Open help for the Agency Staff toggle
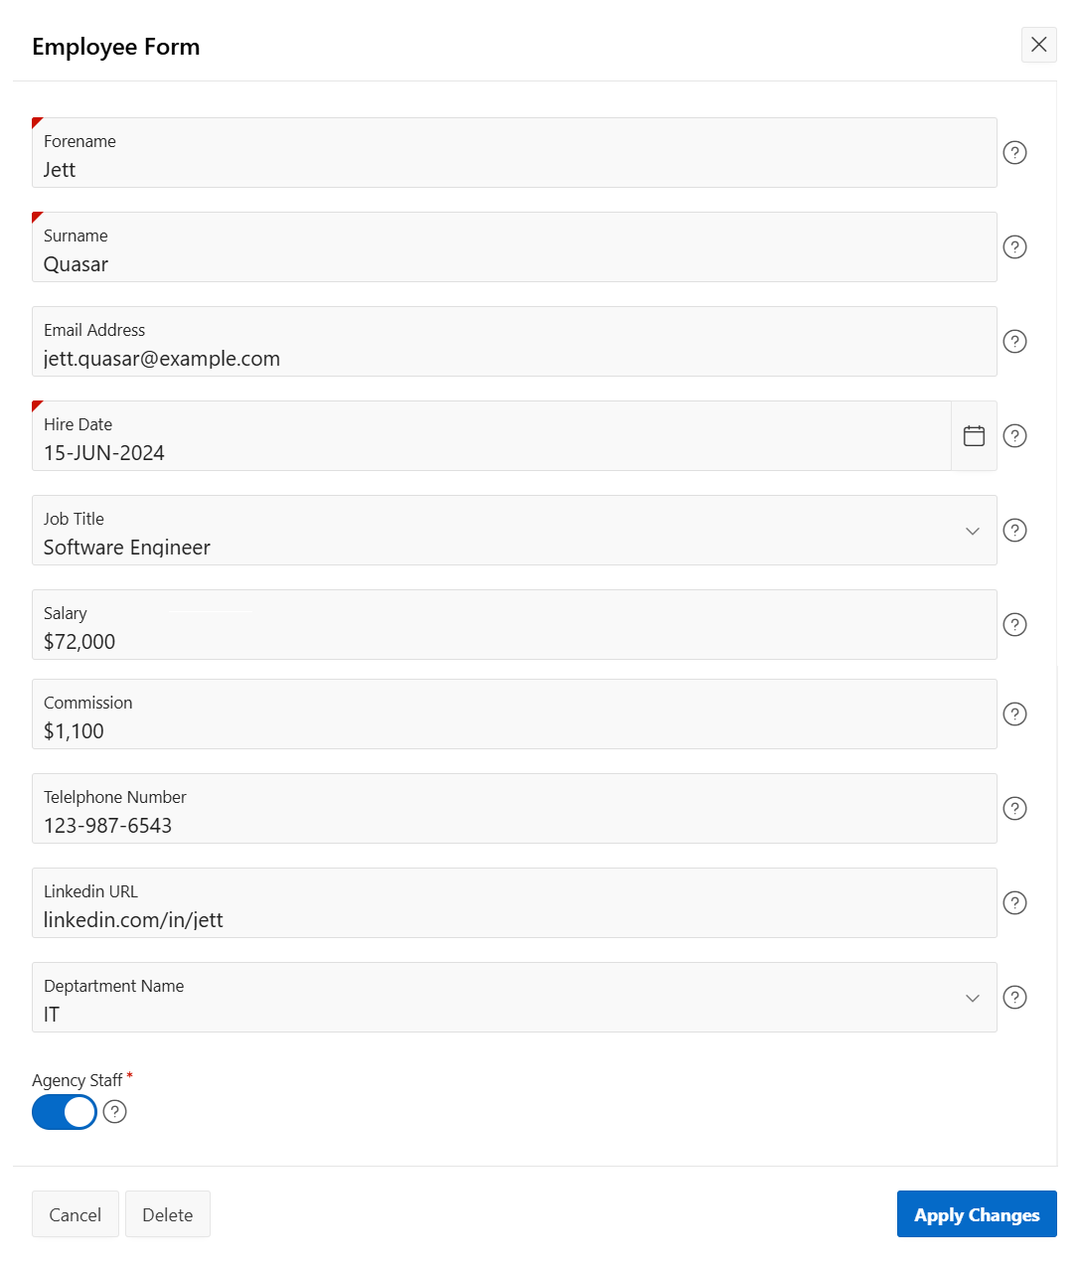Screen dimensions: 1080x1270 pos(114,1112)
